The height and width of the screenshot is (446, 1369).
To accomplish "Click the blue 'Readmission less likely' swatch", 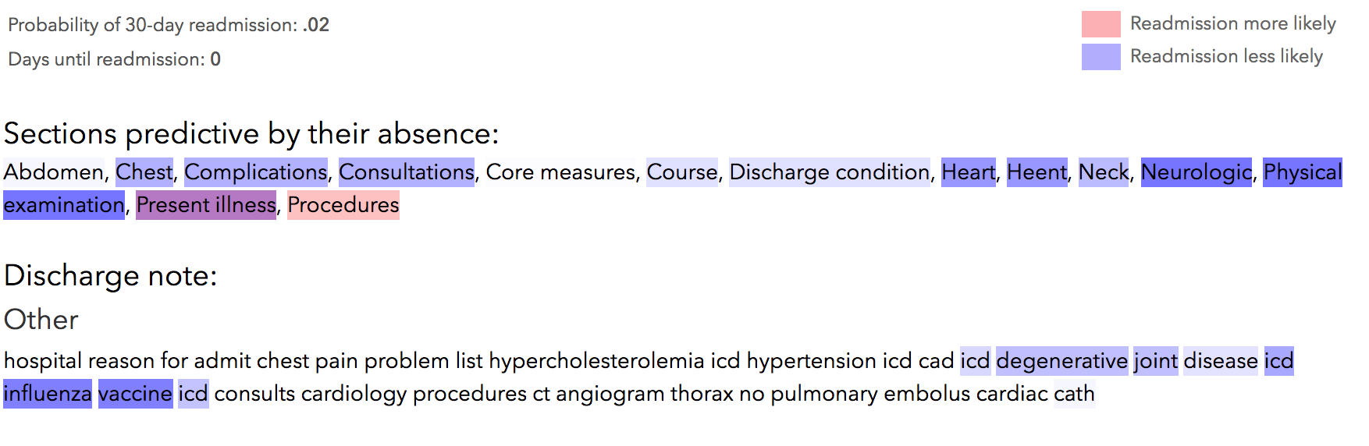I will [x=1101, y=57].
